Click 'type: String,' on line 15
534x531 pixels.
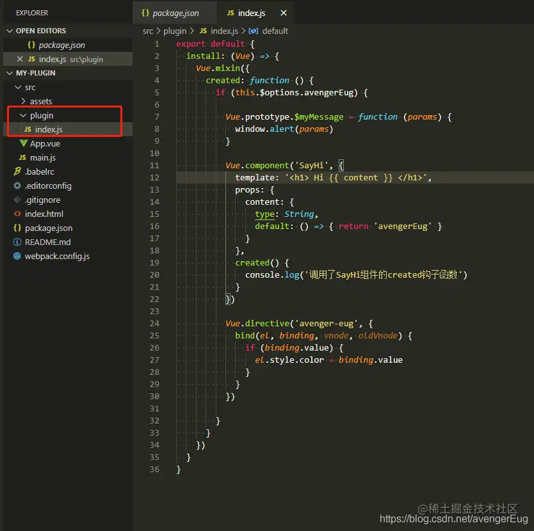pos(286,214)
